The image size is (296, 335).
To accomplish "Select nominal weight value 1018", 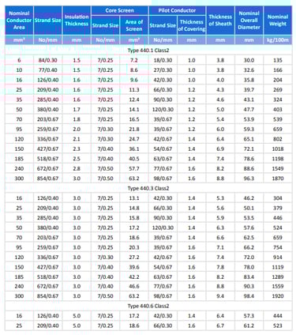I will point(278,149).
